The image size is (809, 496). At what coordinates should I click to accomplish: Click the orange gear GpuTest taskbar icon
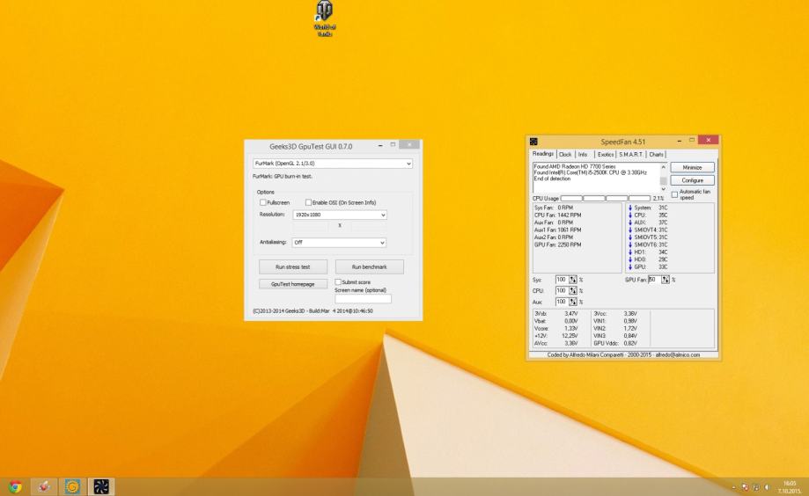pyautogui.click(x=72, y=486)
